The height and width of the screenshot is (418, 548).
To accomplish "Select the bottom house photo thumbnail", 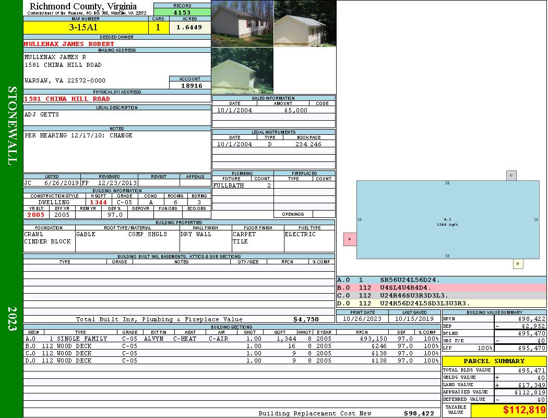I will [x=242, y=71].
